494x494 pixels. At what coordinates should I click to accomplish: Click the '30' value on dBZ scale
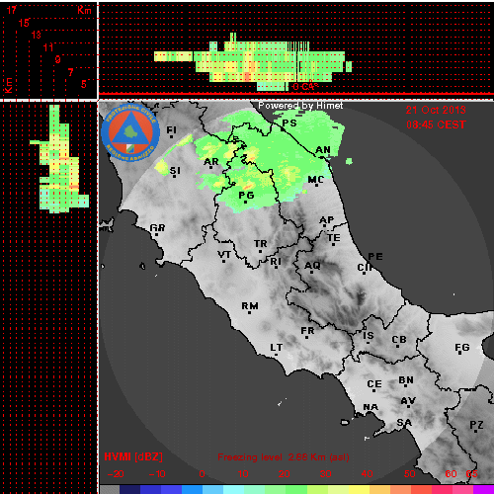(325, 474)
